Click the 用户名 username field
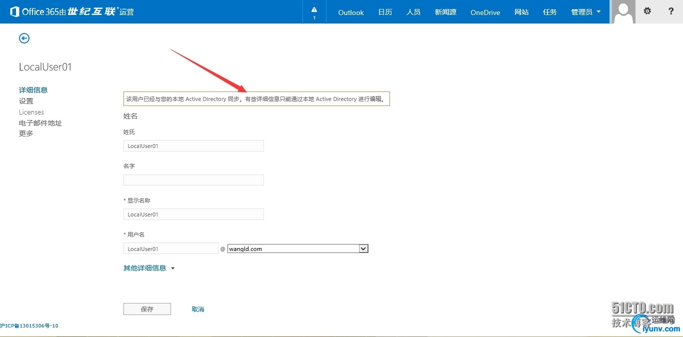The height and width of the screenshot is (337, 683). tap(171, 248)
